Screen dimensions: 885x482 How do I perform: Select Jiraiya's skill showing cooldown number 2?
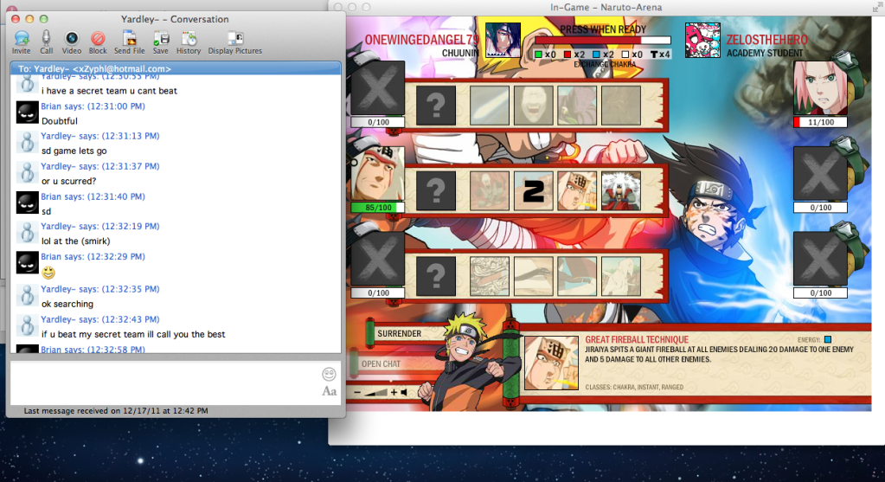coord(534,190)
